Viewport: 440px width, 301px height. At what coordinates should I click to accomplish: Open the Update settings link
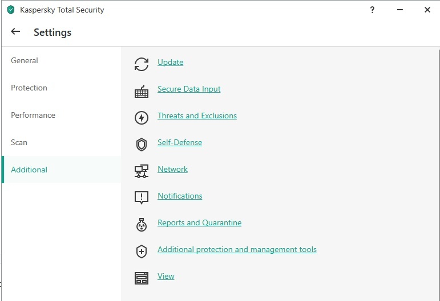[170, 62]
